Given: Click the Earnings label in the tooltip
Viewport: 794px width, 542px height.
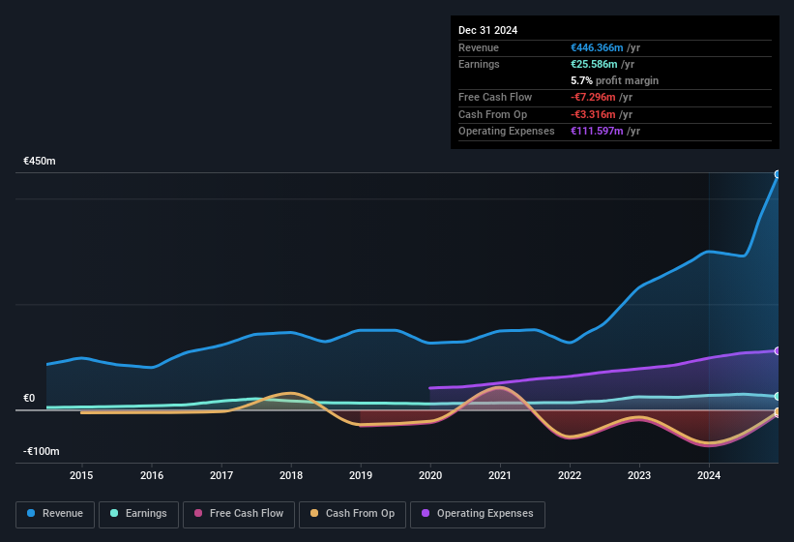Looking at the screenshot, I should [479, 64].
